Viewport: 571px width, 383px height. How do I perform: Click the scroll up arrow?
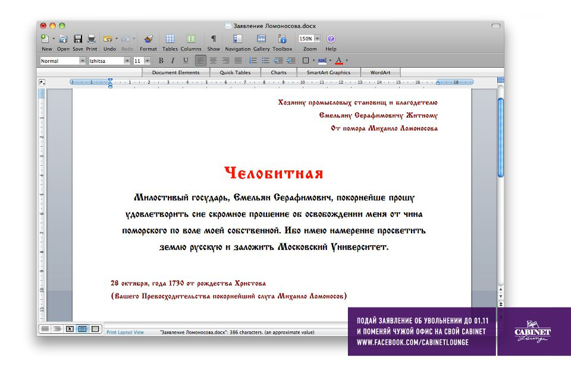(501, 290)
